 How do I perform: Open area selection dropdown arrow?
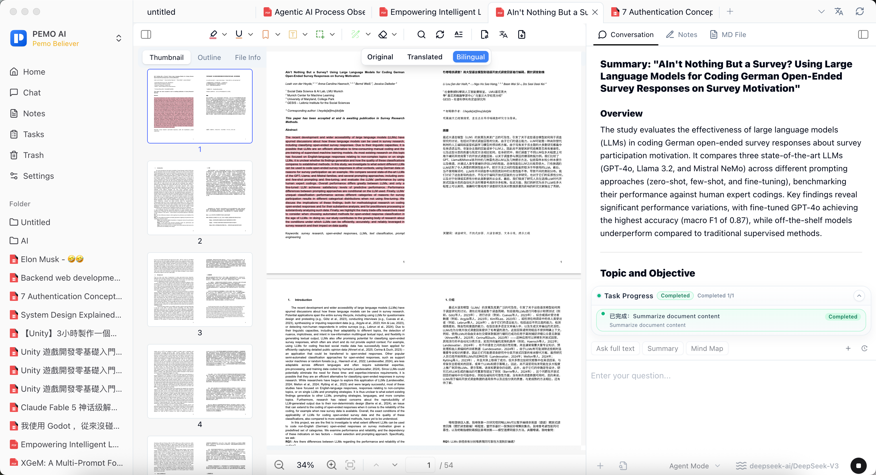tap(332, 34)
